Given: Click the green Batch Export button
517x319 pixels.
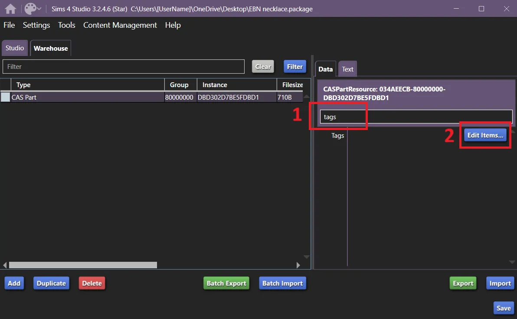Looking at the screenshot, I should click(226, 283).
